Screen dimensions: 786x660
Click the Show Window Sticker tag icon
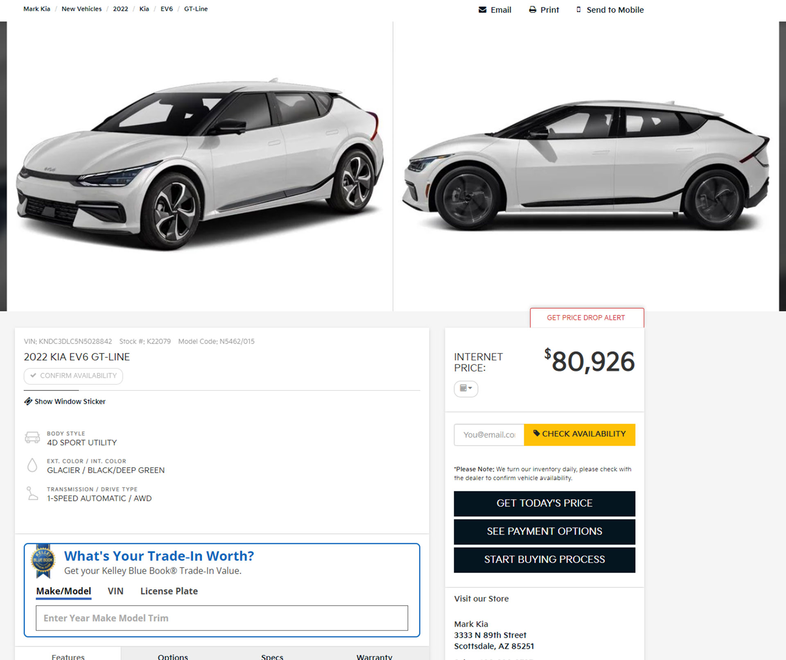pos(28,401)
